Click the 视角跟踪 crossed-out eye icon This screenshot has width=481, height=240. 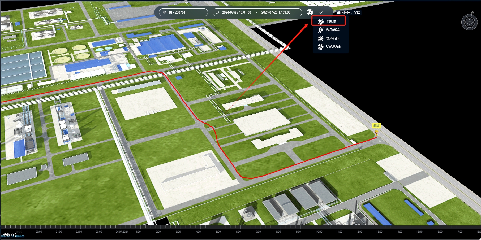(321, 30)
